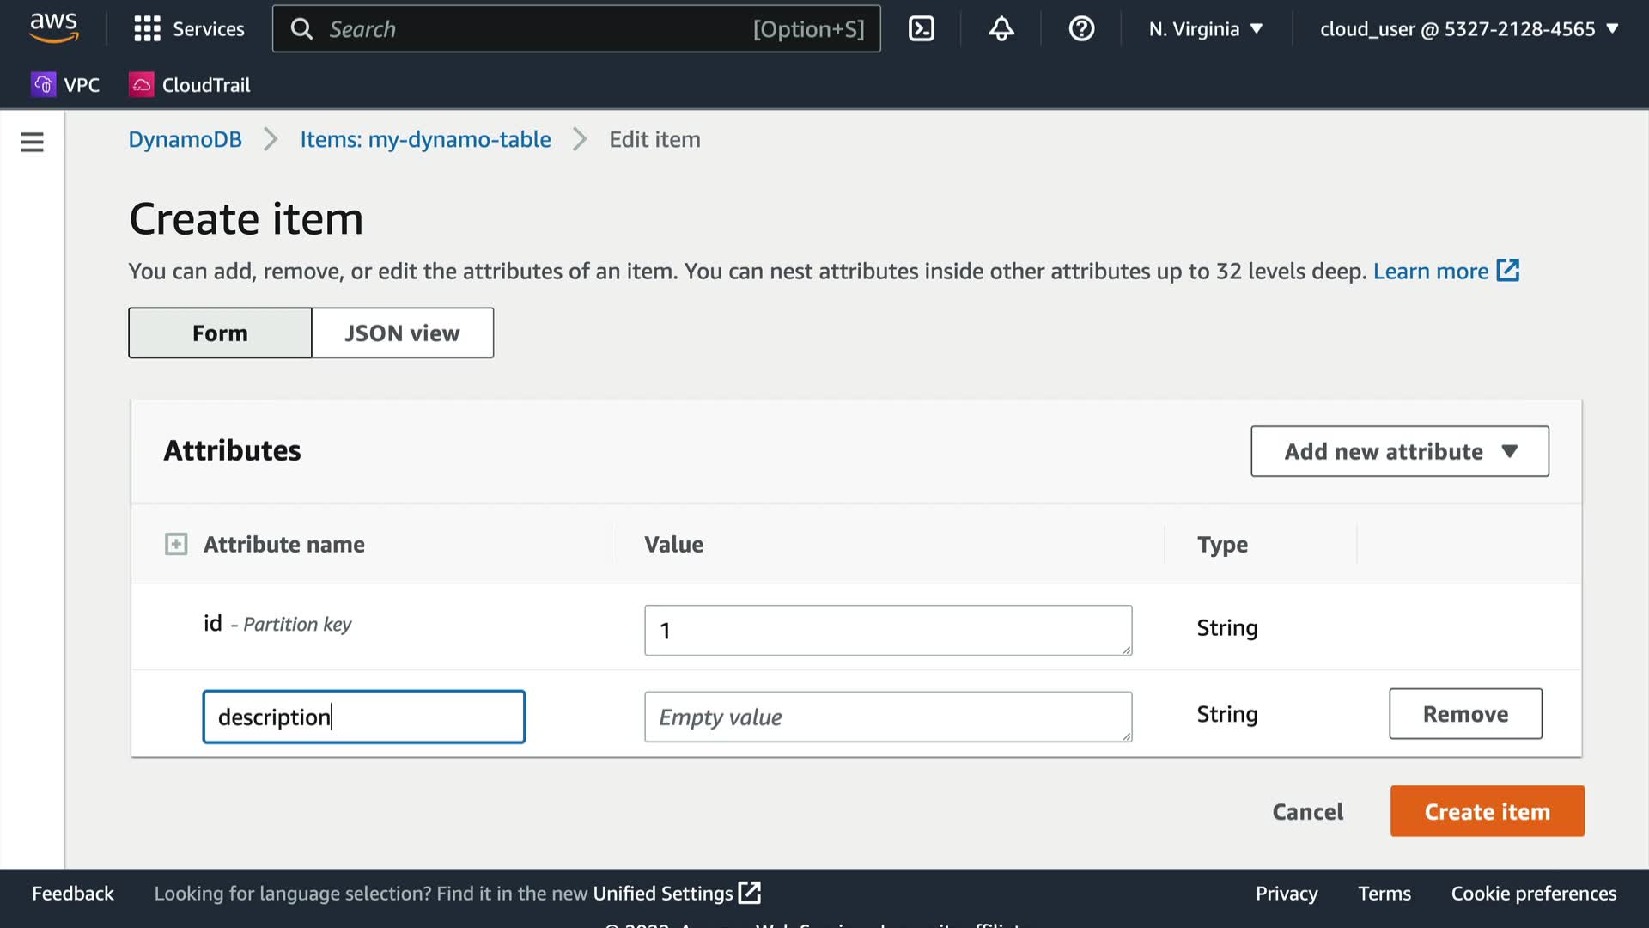Viewport: 1649px width, 928px height.
Task: Open the Add new attribute dropdown
Action: 1399,451
